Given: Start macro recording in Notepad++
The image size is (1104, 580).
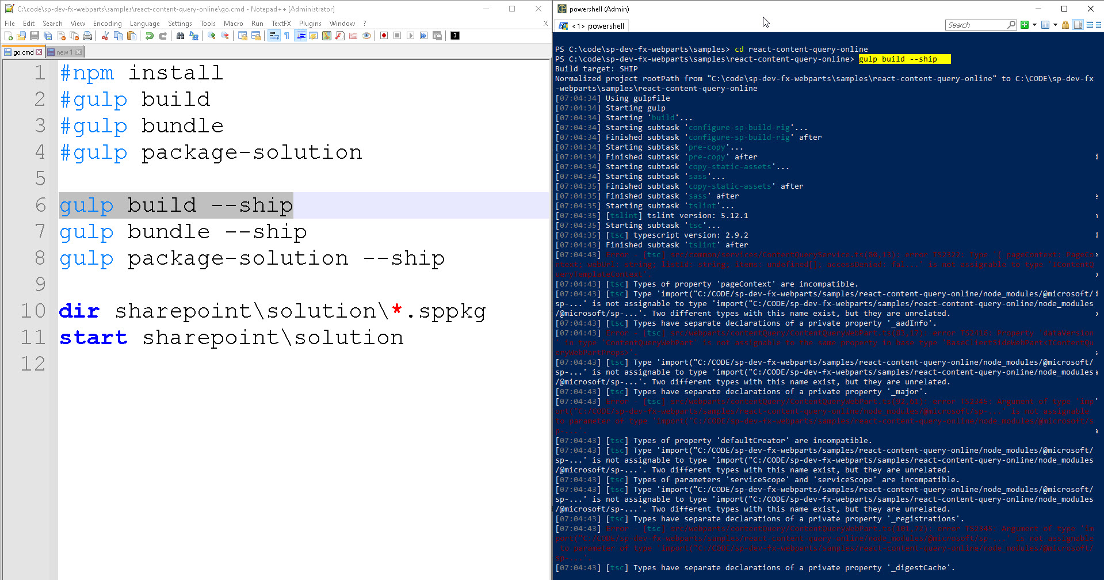Looking at the screenshot, I should 384,36.
